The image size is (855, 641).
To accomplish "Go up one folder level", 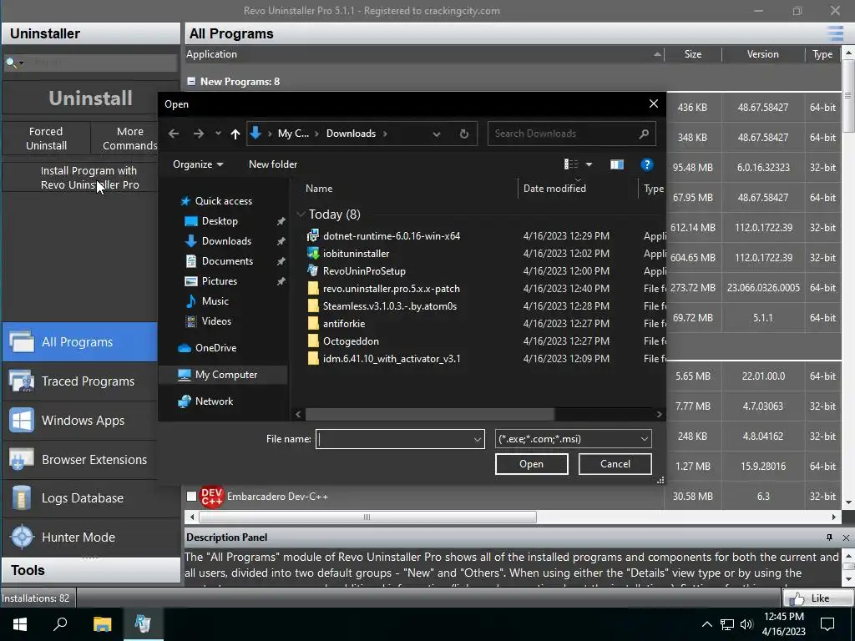I will 235,134.
